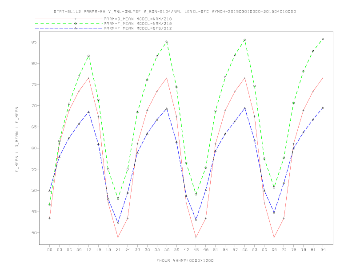Click y-axis tick value 60
This screenshot has height=272, width=352.
[x=34, y=148]
